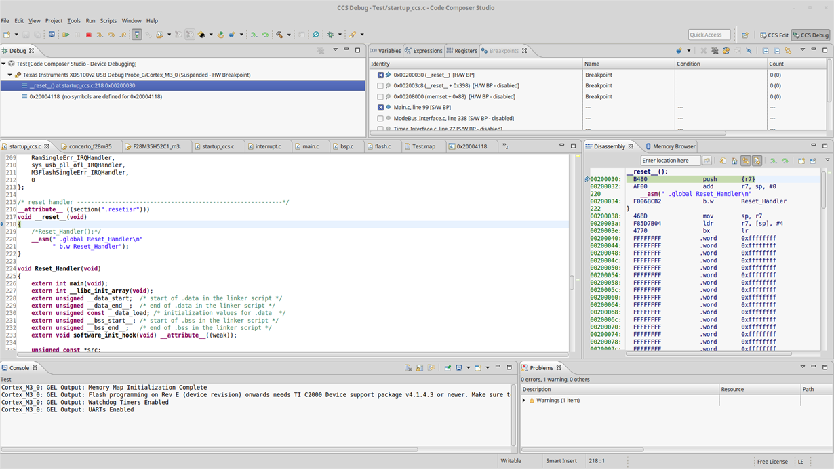Click the New Breakpoint icon in Breakpoints toolbar
The height and width of the screenshot is (469, 834).
(679, 50)
